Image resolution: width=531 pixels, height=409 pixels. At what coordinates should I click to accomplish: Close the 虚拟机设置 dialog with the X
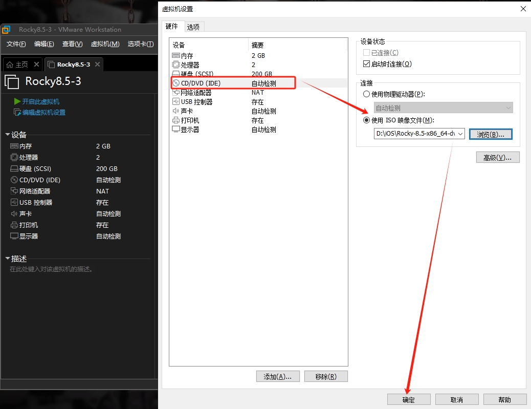coord(523,9)
